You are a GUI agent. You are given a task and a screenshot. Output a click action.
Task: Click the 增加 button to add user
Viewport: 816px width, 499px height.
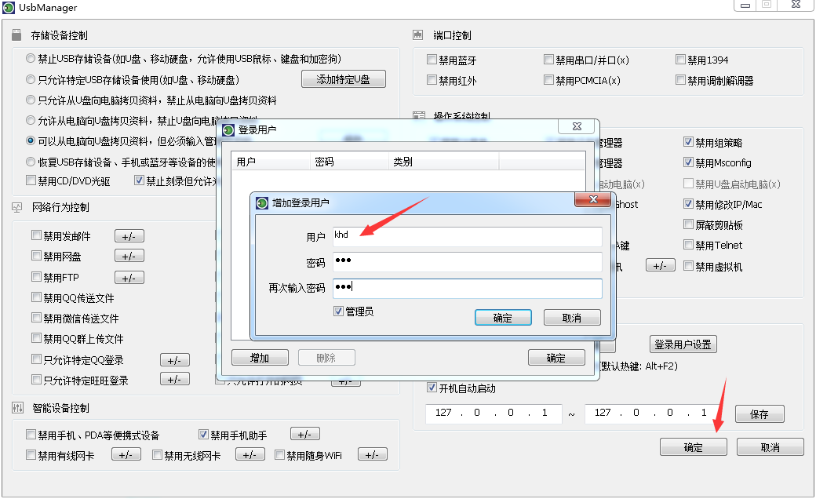[x=260, y=357]
